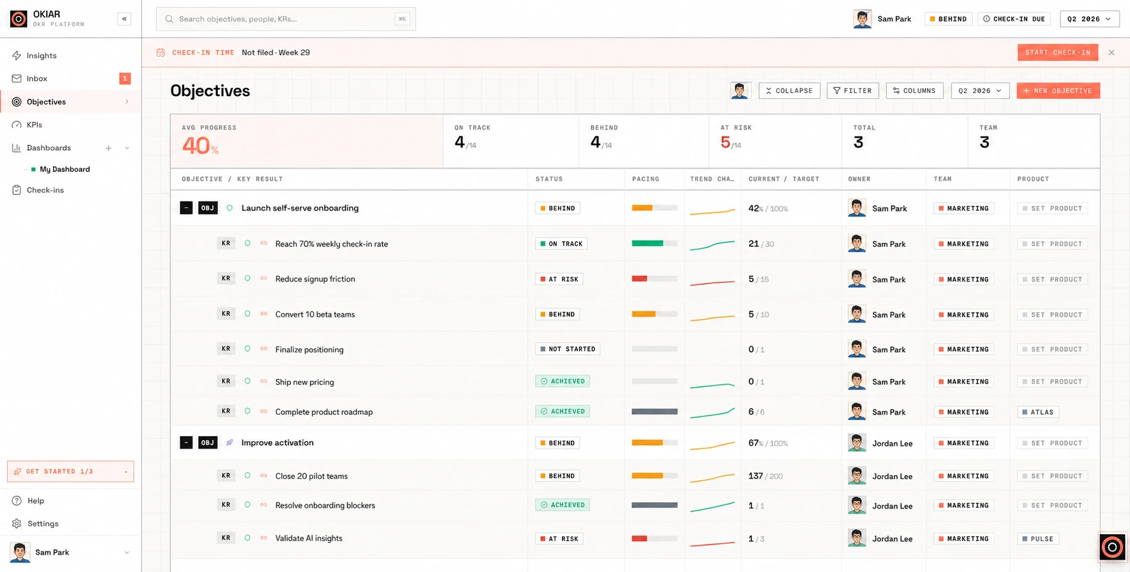Collapse the Improve activation objective
Screen dimensions: 1130x572
(186, 442)
